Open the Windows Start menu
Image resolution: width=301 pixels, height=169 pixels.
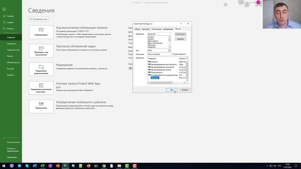4,166
